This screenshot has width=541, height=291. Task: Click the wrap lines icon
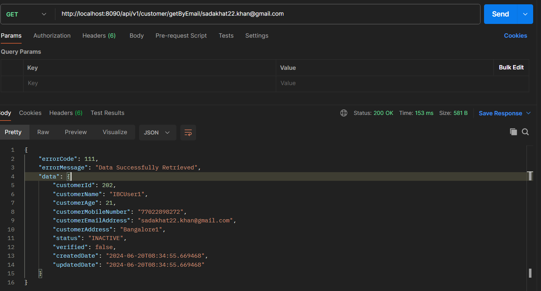(x=188, y=133)
